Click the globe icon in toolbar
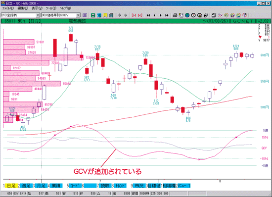This screenshot has width=272, height=197. tap(187, 15)
